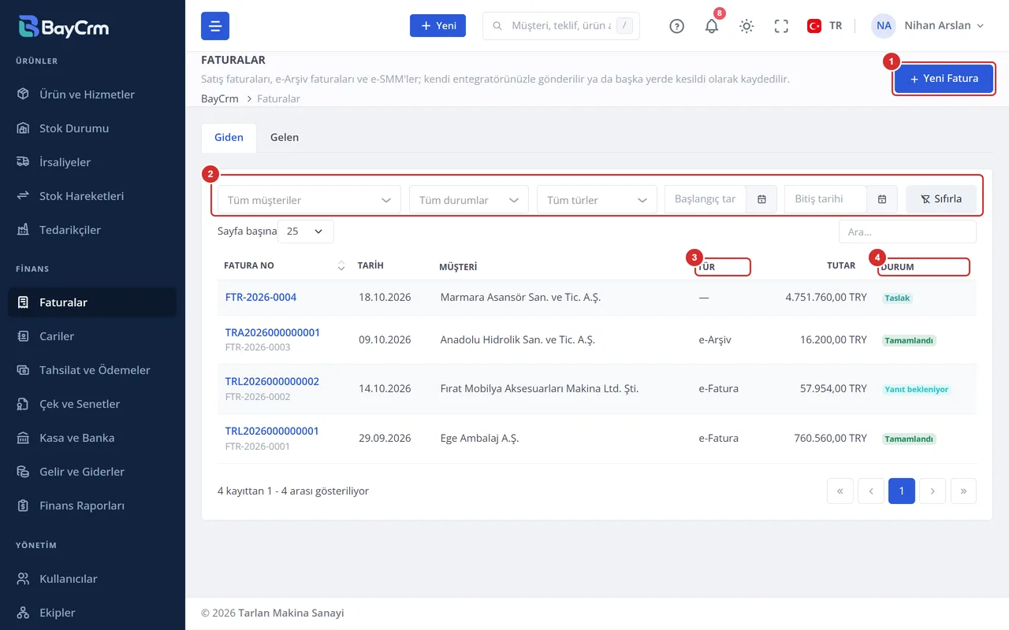This screenshot has height=630, width=1009.
Task: Reset filters with the Sıfırla button
Action: [x=941, y=199]
